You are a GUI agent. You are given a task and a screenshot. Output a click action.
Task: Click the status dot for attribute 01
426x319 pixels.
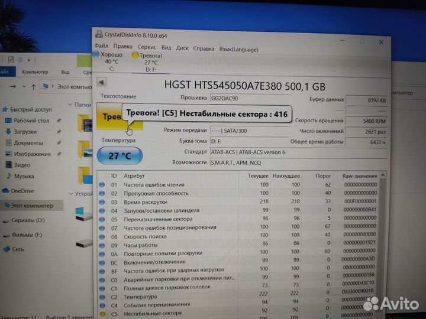tap(102, 185)
